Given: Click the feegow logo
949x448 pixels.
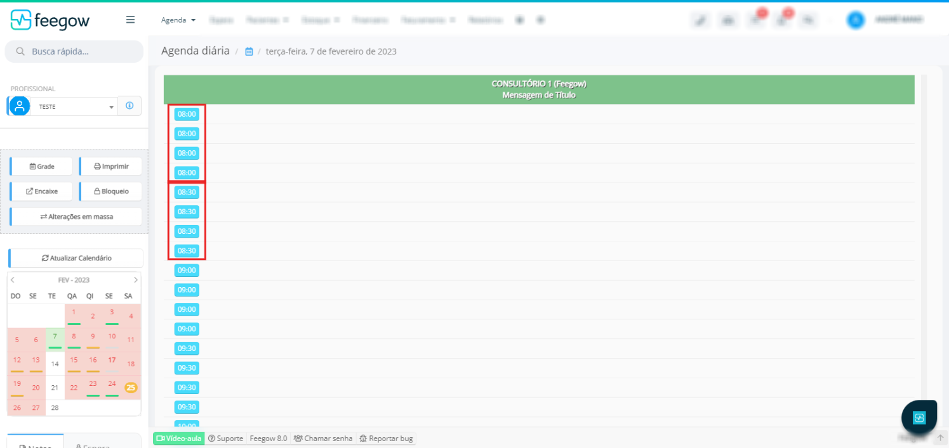Looking at the screenshot, I should pos(50,20).
